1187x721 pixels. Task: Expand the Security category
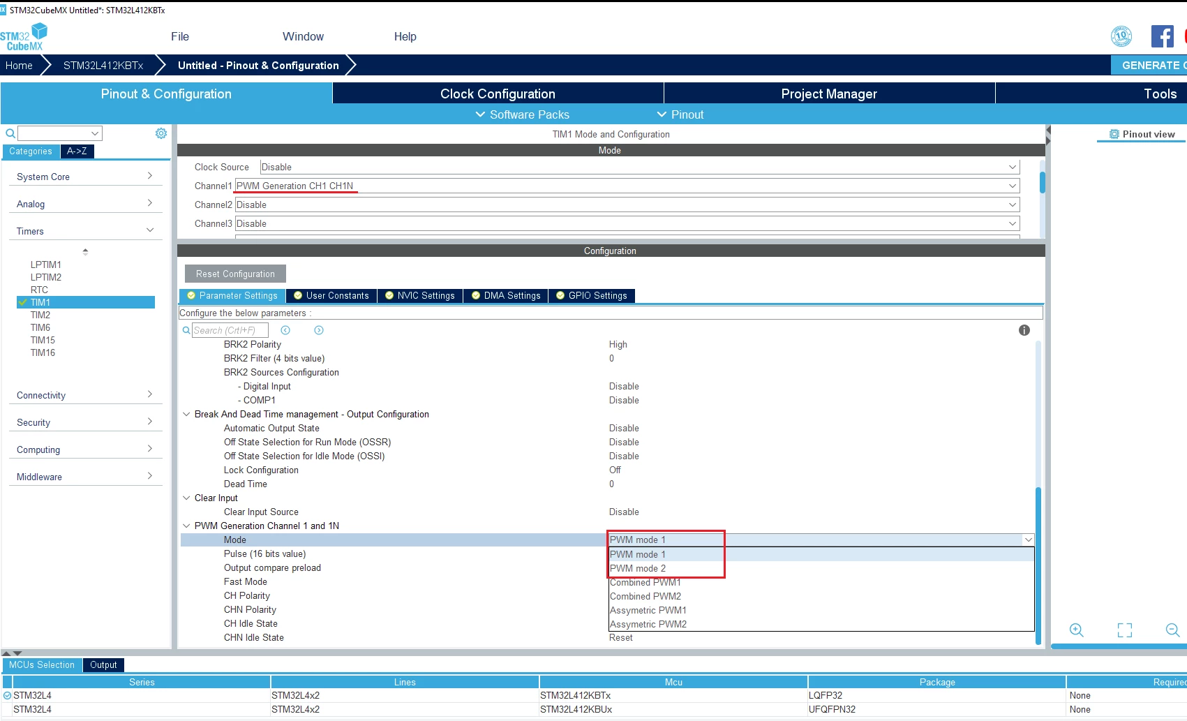coord(85,422)
